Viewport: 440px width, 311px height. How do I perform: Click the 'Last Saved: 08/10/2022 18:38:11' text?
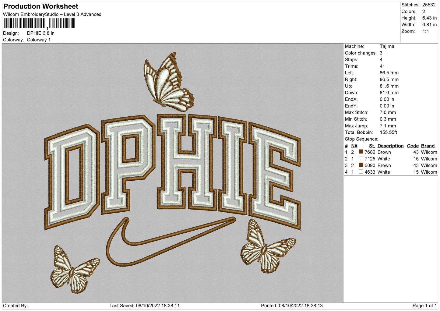coord(145,306)
